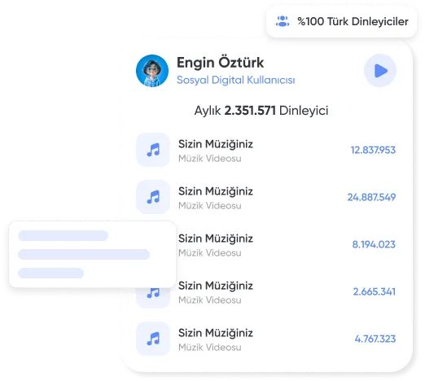Select the track title in the 24.887.549 row
The width and height of the screenshot is (425, 381).
point(216,191)
